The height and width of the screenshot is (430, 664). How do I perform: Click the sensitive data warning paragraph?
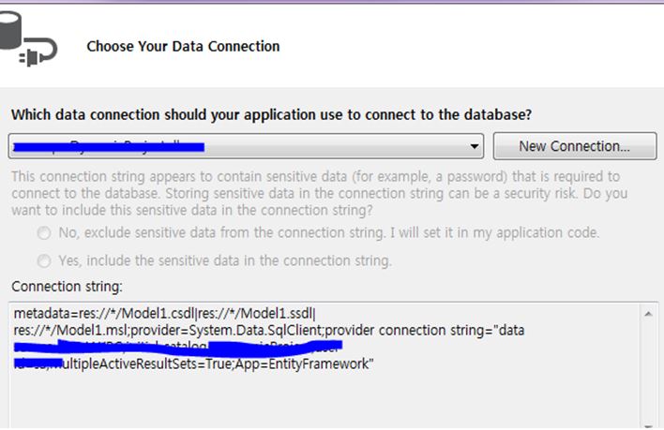click(320, 193)
